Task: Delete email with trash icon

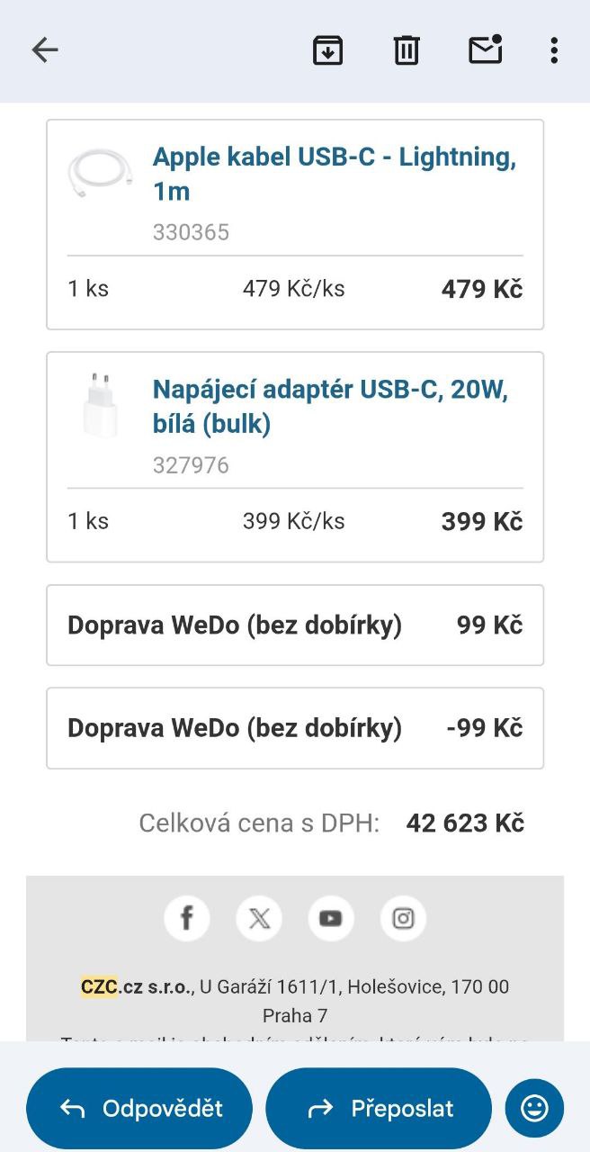Action: pyautogui.click(x=407, y=50)
